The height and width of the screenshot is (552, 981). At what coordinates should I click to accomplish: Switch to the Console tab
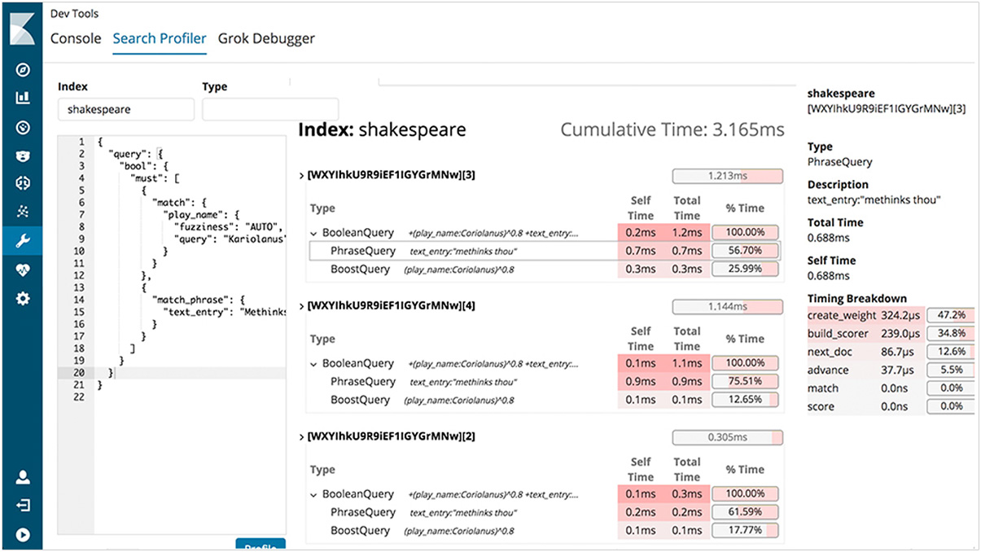76,38
